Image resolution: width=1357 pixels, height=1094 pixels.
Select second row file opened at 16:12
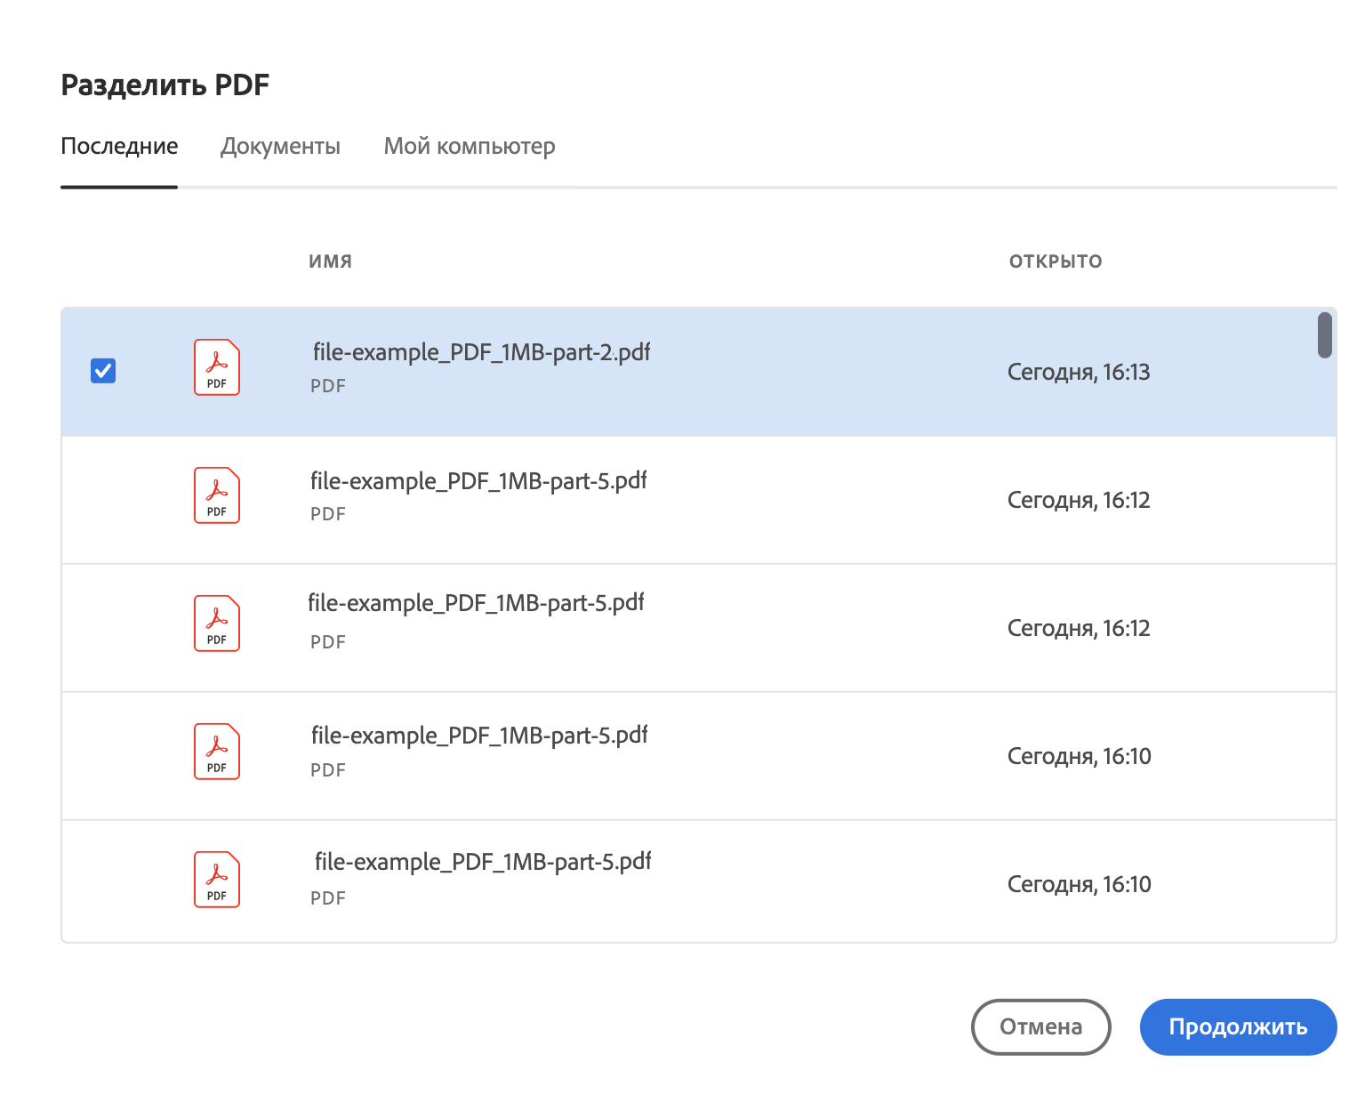pyautogui.click(x=478, y=481)
